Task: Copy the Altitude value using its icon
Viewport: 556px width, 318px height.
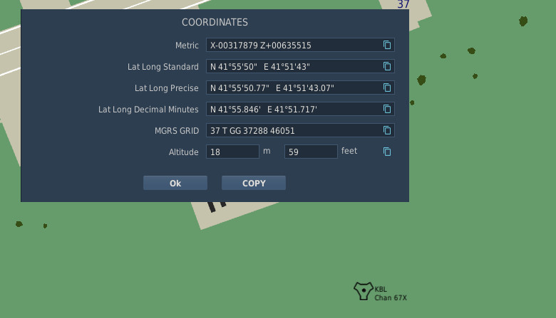Action: [387, 152]
